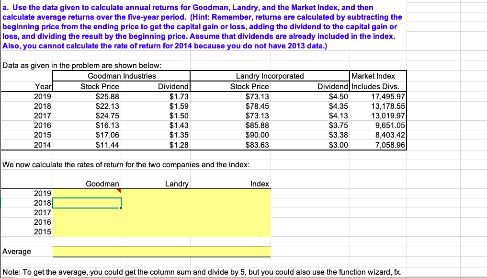Select the Index returns column header
Image resolution: width=487 pixels, height=278 pixels.
[x=260, y=184]
